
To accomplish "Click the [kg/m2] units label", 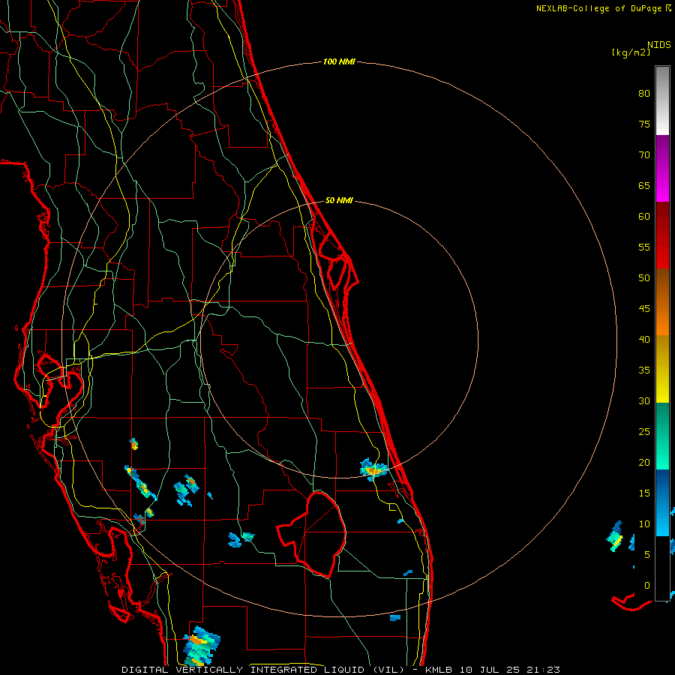I will click(631, 52).
